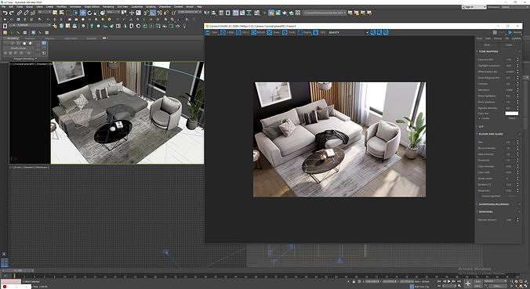Click the Play animation button

point(449,281)
